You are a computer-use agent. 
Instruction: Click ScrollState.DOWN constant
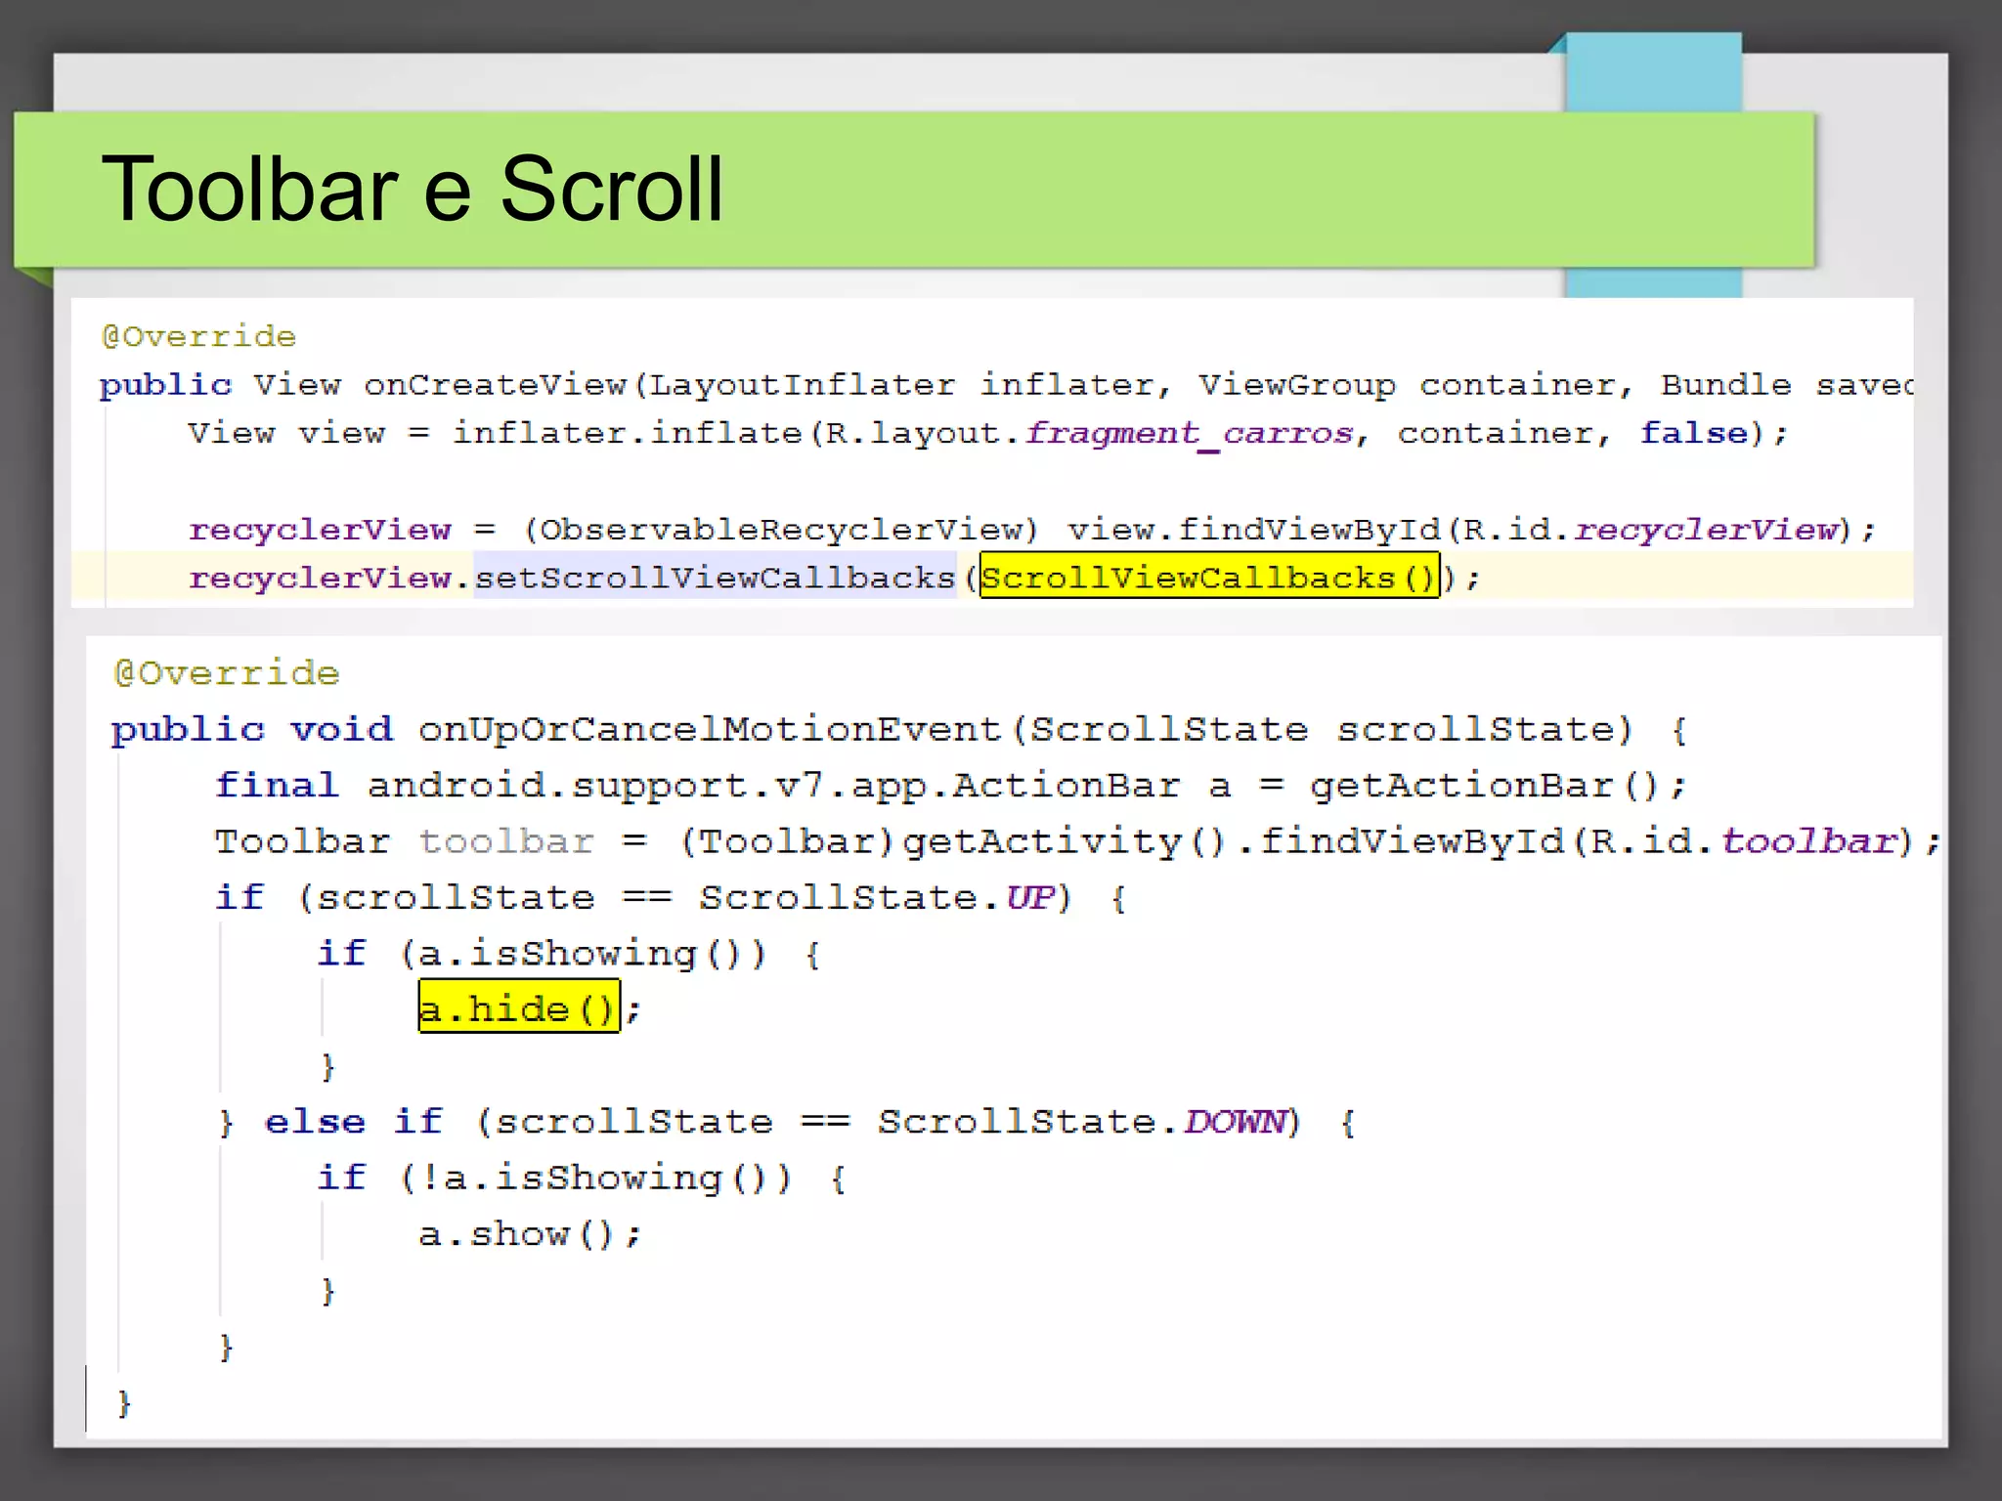(x=1081, y=1122)
